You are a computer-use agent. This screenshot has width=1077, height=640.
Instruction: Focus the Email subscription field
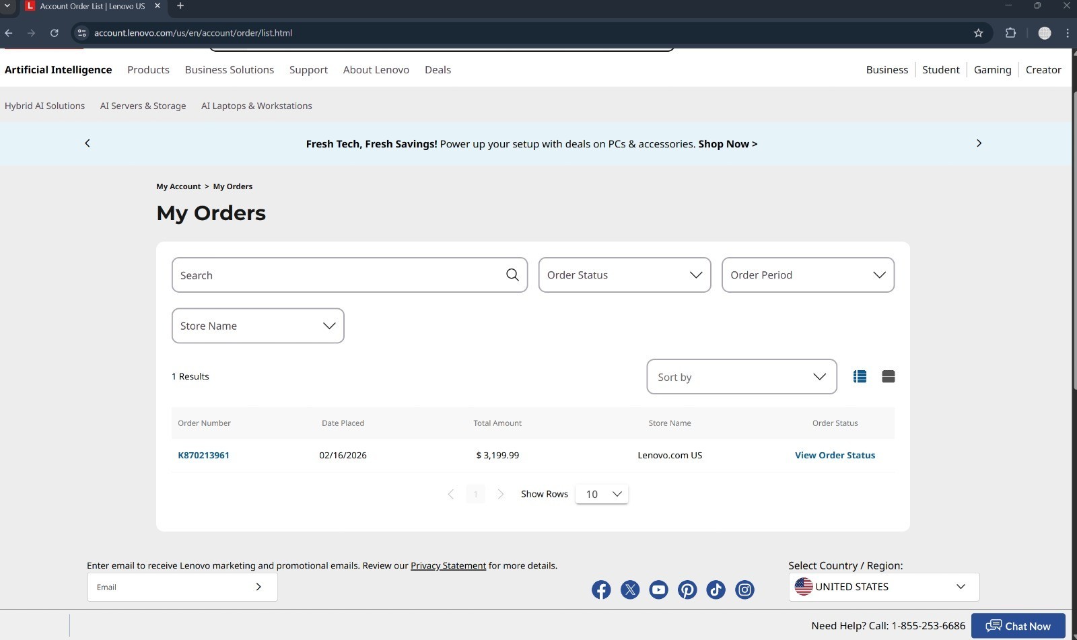tap(182, 587)
